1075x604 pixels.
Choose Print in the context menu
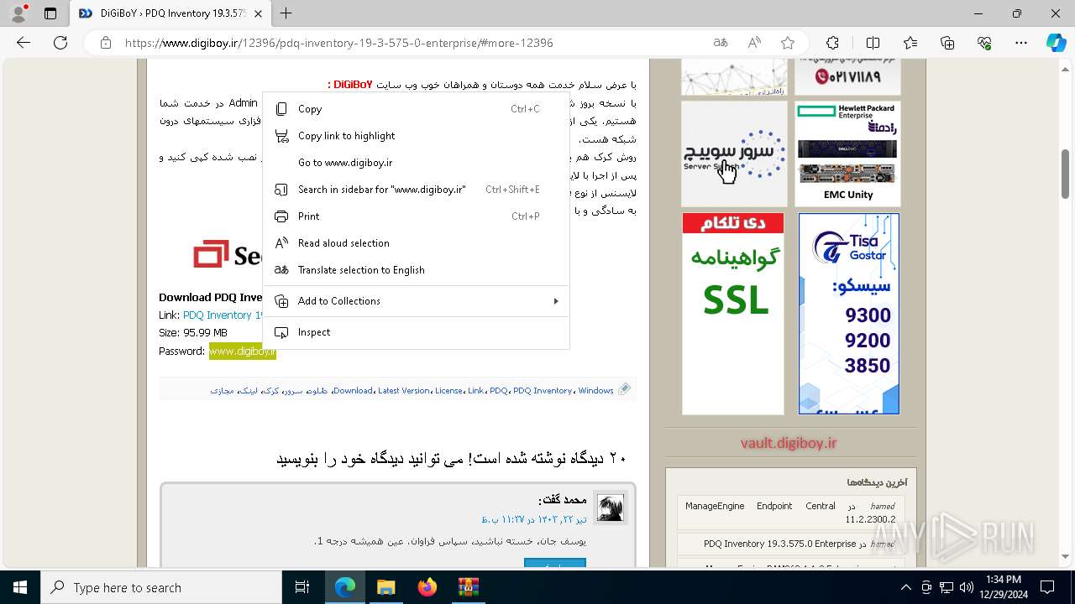click(416, 216)
